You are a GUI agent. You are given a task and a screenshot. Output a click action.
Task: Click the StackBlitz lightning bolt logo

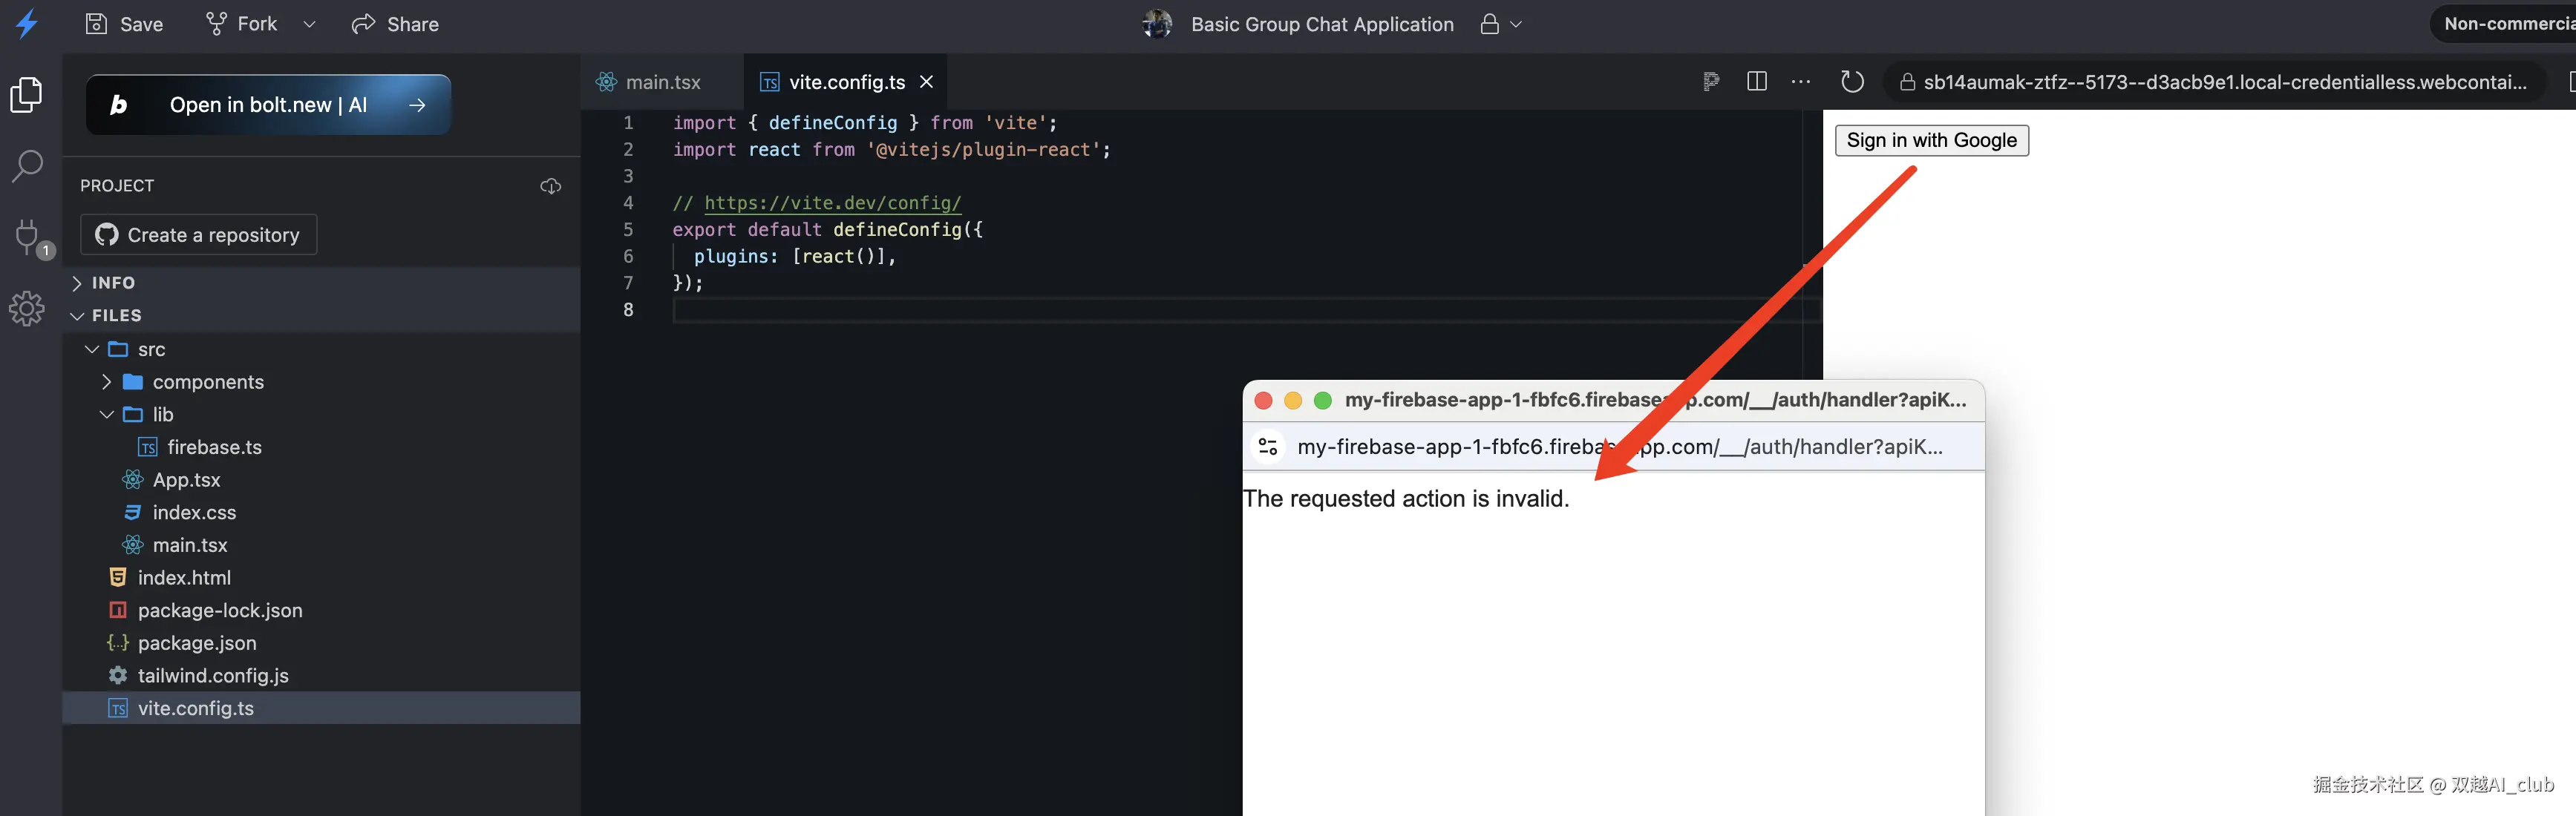(28, 24)
